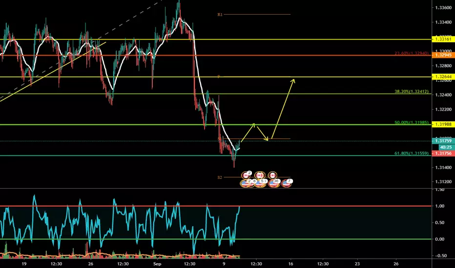Screen dimensions: 455x268
Task: Click the R1 pivot point label
Action: [x=220, y=15]
